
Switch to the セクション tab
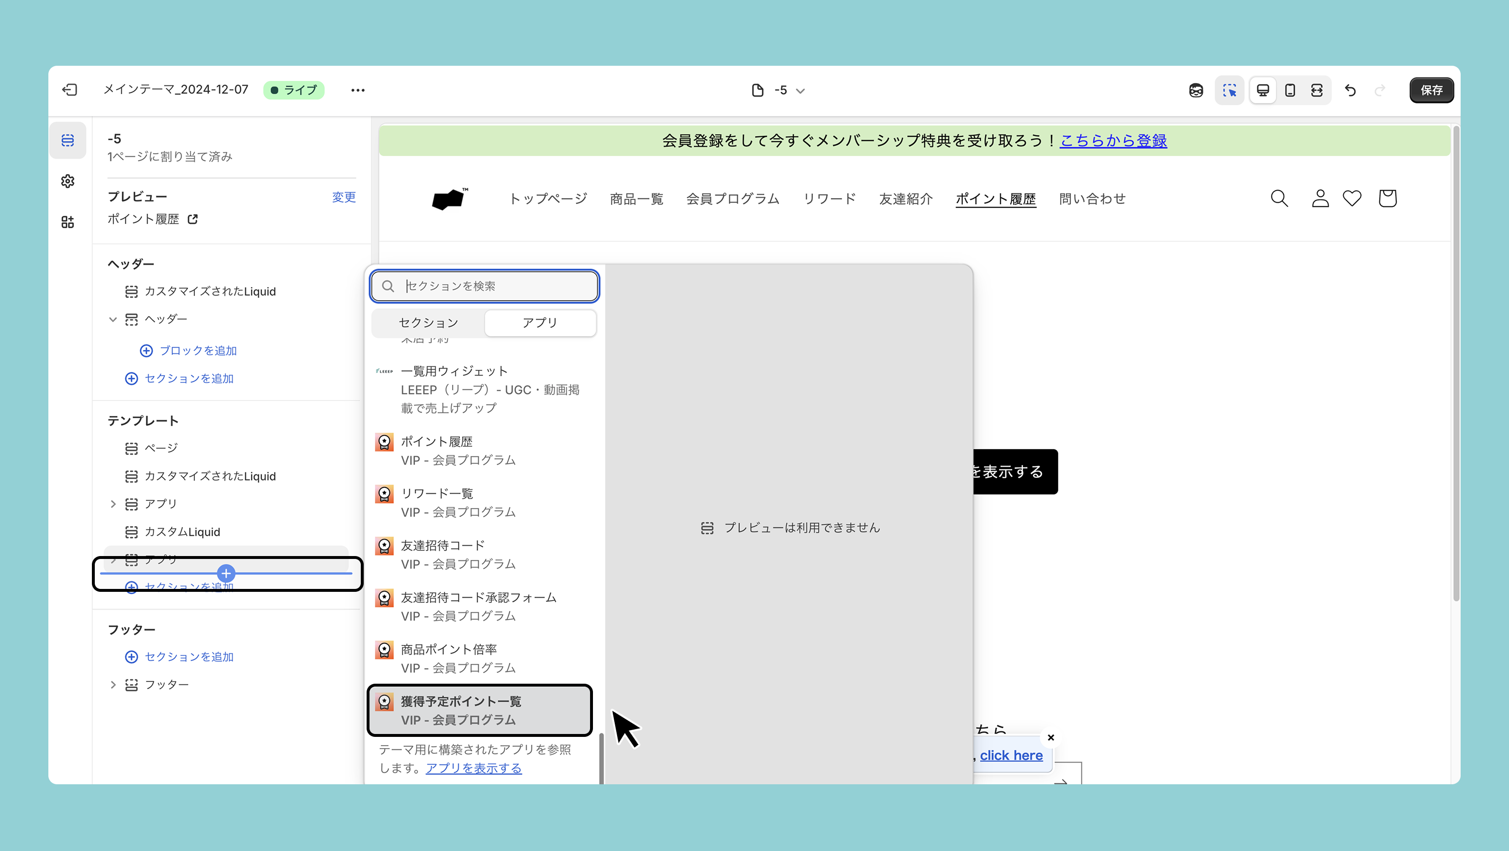(428, 323)
